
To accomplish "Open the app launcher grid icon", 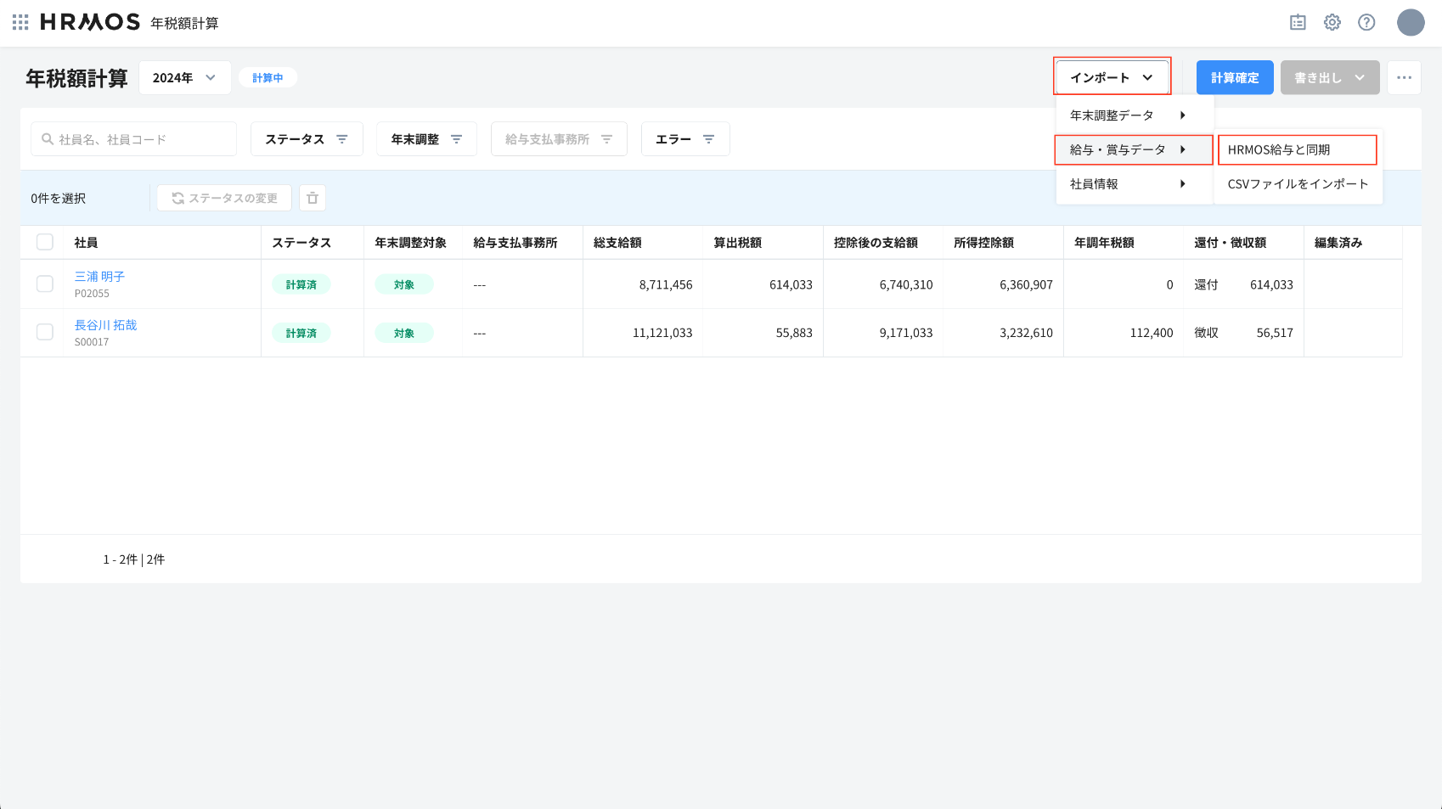I will pyautogui.click(x=20, y=23).
